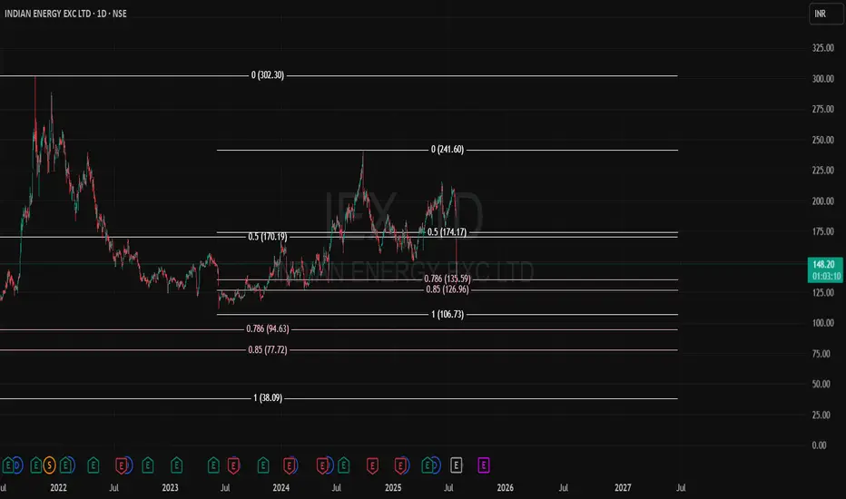Screen dimensions: 846x499
Task: Click green E marker just before 2024
Action: pyautogui.click(x=263, y=465)
